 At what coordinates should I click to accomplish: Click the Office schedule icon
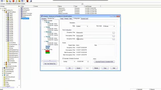tap(22, 17)
